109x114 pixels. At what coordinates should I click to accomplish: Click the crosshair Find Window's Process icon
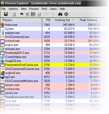point(66,14)
